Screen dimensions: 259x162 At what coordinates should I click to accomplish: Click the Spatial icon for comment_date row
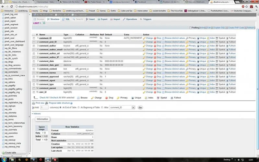(217, 61)
